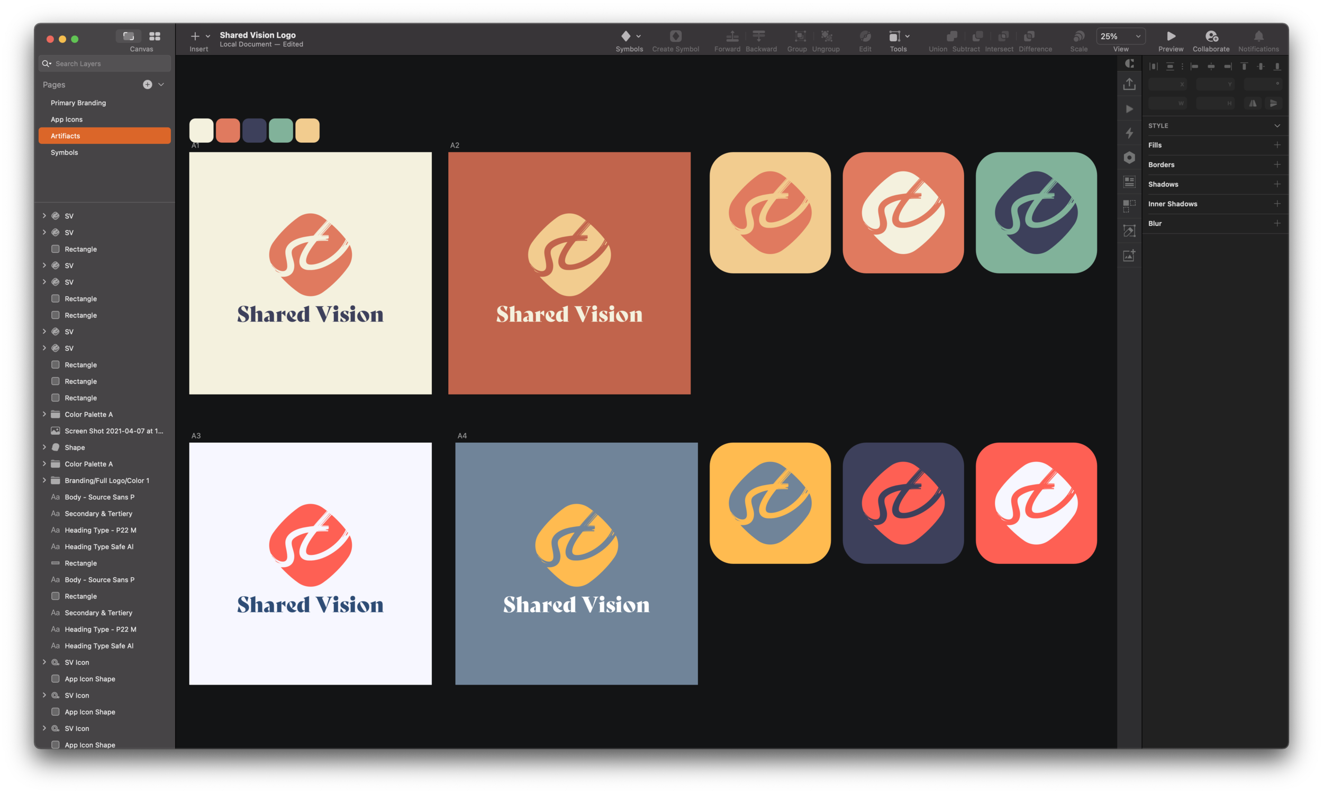The height and width of the screenshot is (794, 1323).
Task: Select the Artifacts page
Action: (105, 136)
